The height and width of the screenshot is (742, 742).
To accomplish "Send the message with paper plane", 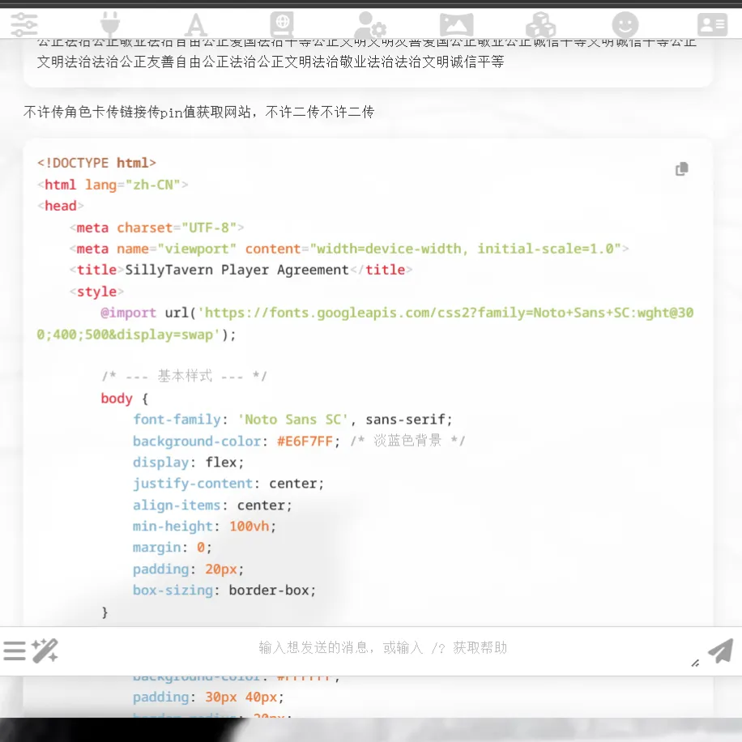I will click(720, 650).
